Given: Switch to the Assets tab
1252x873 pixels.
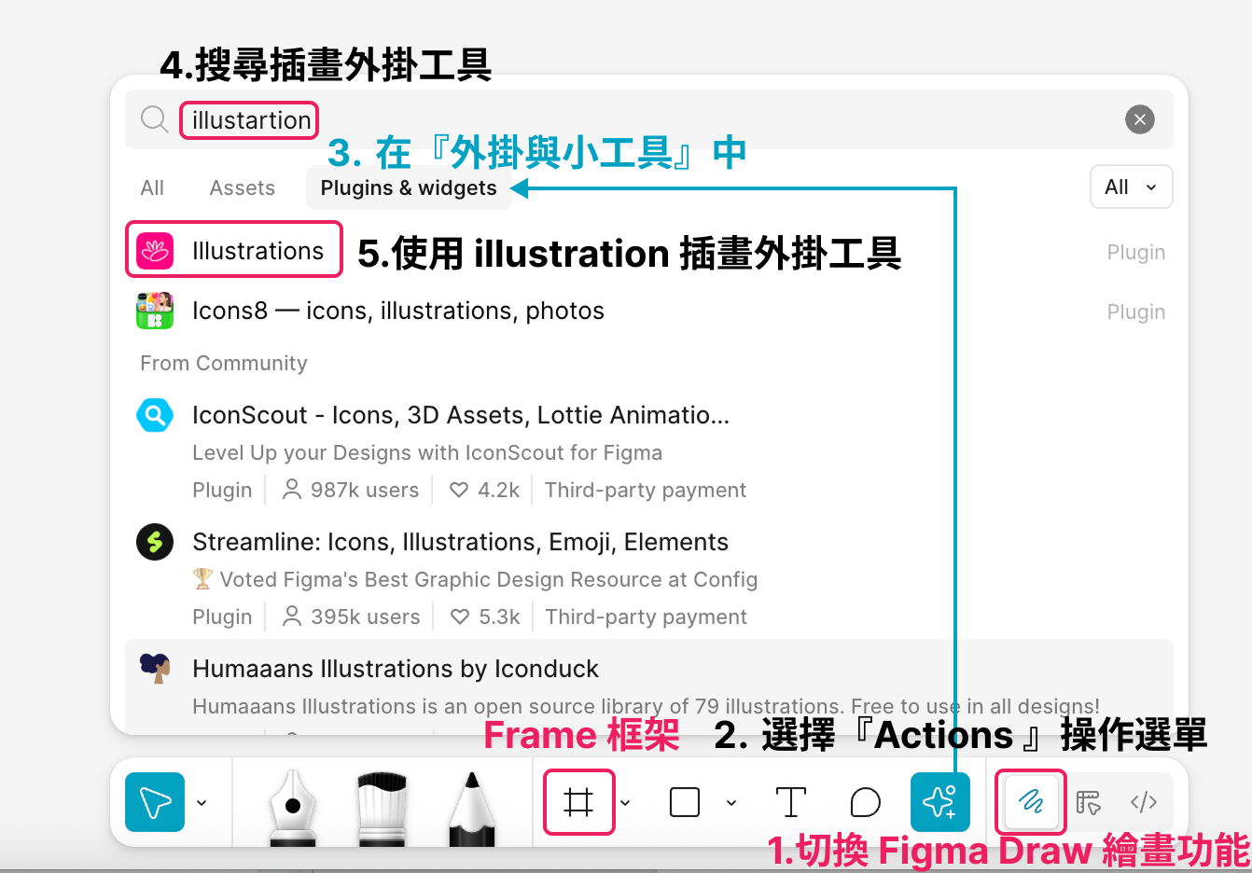Looking at the screenshot, I should 242,187.
